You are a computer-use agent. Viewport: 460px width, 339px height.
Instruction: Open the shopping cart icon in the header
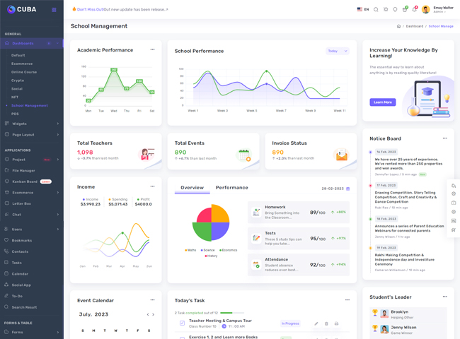tap(405, 10)
